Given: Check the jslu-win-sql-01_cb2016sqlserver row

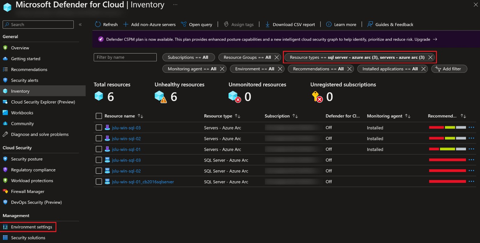Looking at the screenshot, I should pos(98,182).
